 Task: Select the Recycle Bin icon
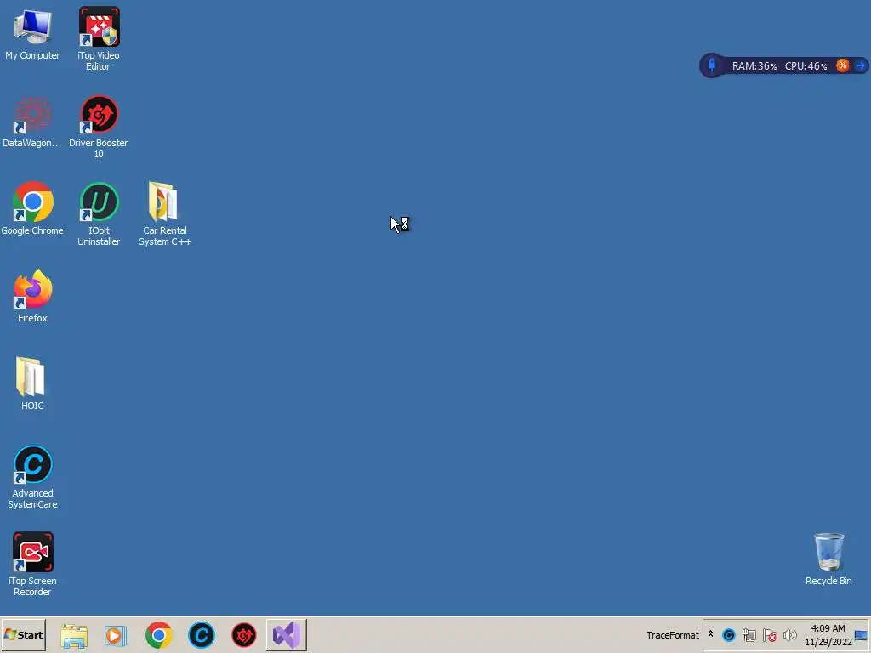coord(828,559)
